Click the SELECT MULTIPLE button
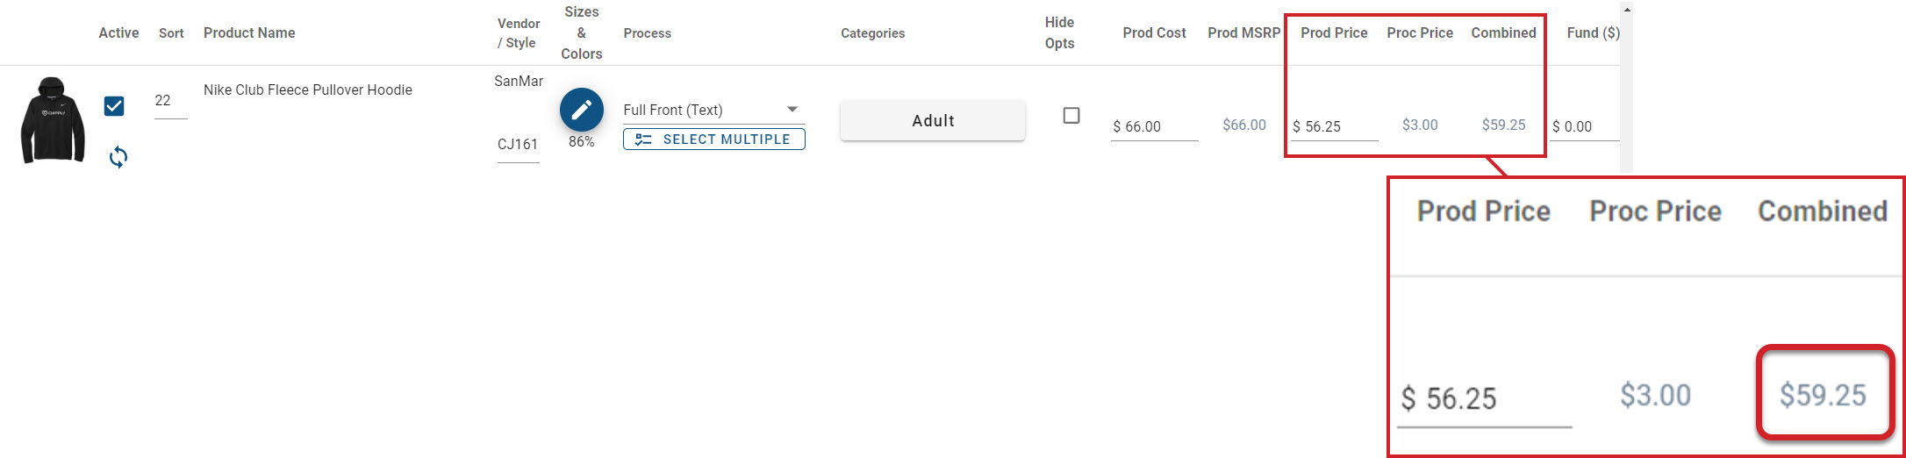 tap(713, 140)
